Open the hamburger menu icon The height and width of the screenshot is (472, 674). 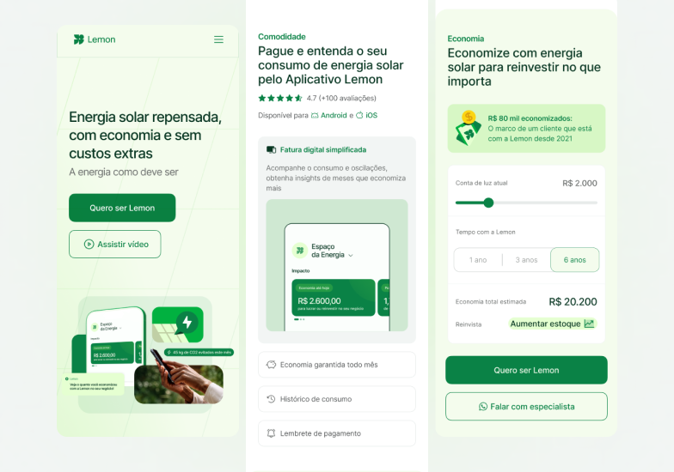(x=218, y=39)
